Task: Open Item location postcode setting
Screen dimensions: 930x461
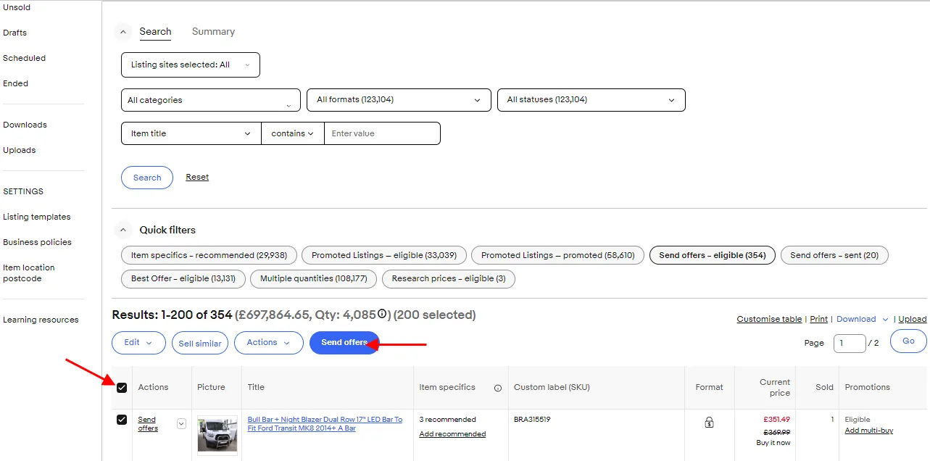Action: (29, 273)
